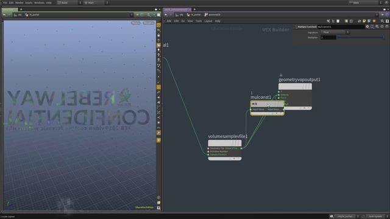Open the Add menu in network editor
The width and height of the screenshot is (390, 219).
(x=169, y=21)
